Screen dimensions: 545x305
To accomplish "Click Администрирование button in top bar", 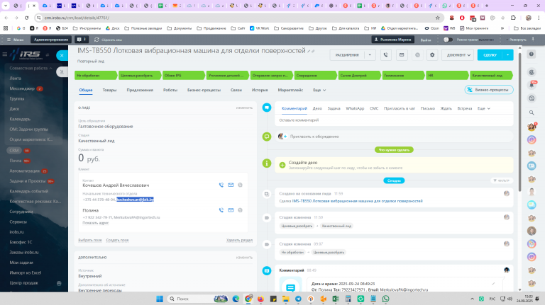I will tap(51, 40).
